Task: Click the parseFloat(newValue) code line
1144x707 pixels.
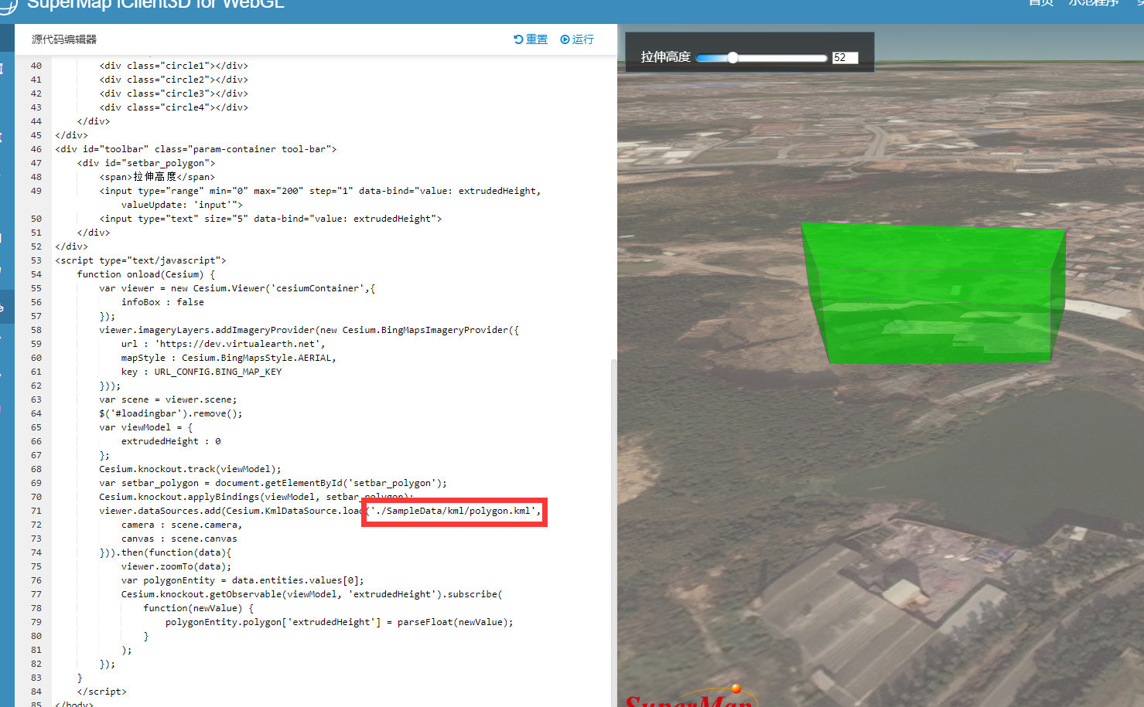Action: point(340,622)
